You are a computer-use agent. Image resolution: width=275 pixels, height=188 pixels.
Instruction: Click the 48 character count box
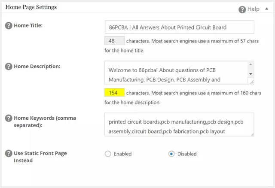[x=115, y=41]
